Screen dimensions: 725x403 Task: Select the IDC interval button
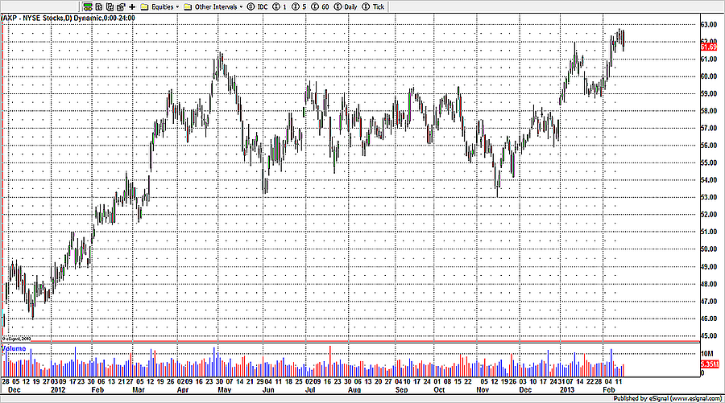[x=258, y=6]
